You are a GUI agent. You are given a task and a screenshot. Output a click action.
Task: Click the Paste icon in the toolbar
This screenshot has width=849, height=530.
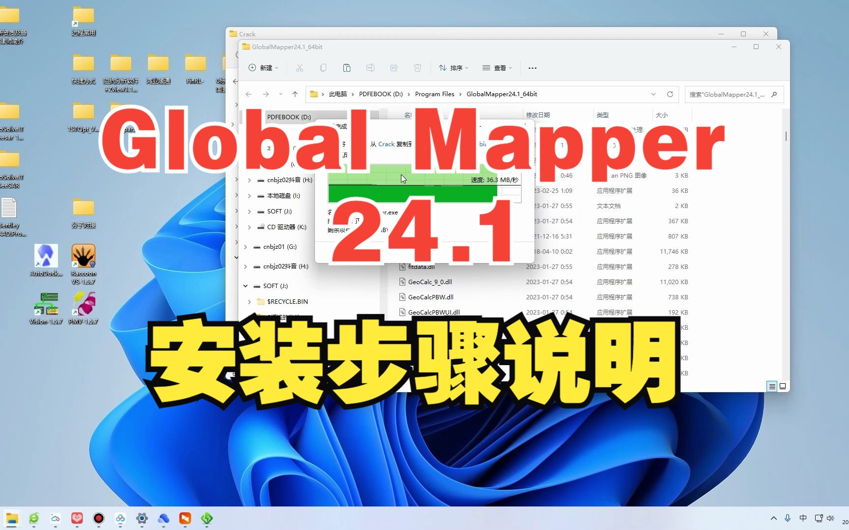tap(346, 68)
